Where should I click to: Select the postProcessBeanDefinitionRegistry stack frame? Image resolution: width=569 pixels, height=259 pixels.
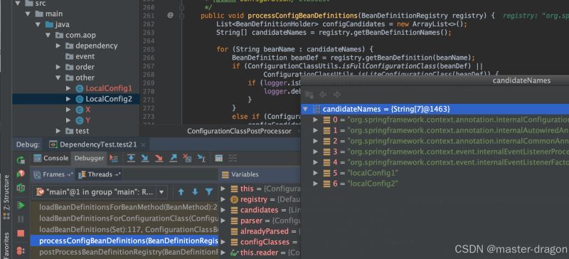point(124,252)
